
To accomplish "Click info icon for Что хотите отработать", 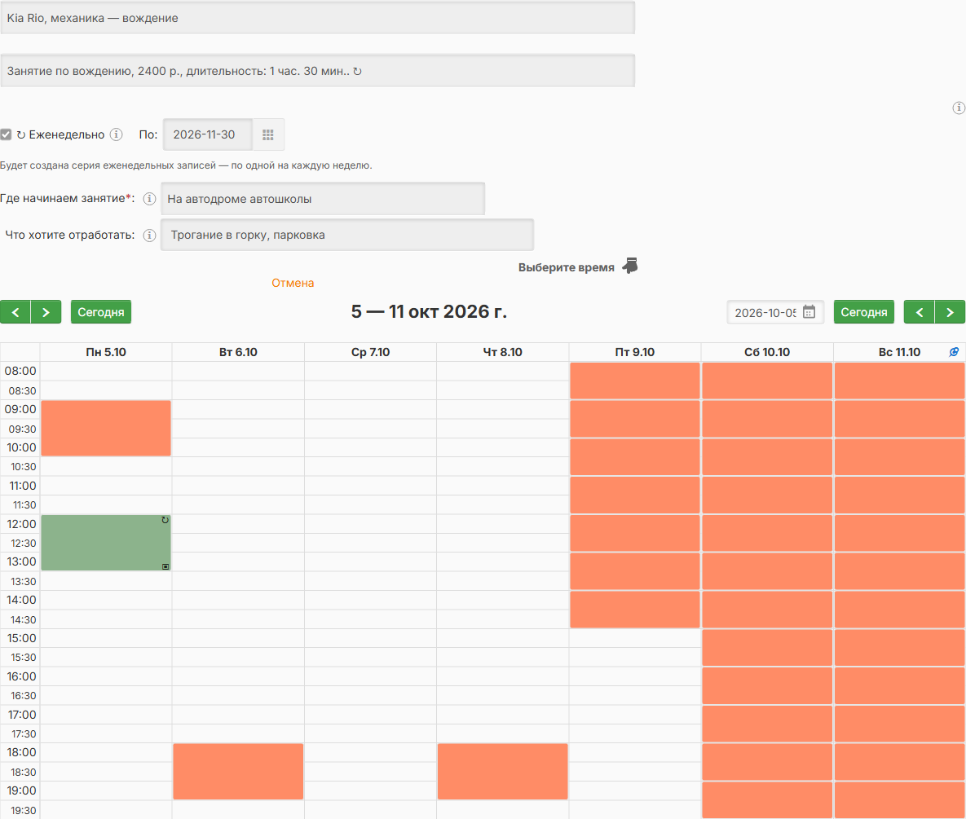I will click(149, 236).
